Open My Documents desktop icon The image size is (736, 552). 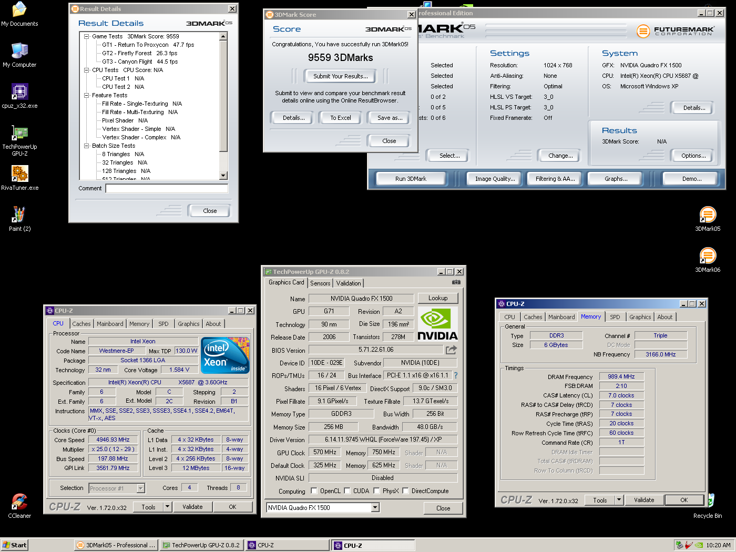click(19, 14)
